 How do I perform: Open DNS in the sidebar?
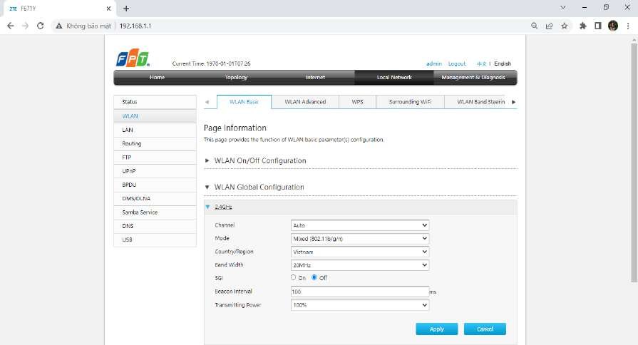(155, 226)
